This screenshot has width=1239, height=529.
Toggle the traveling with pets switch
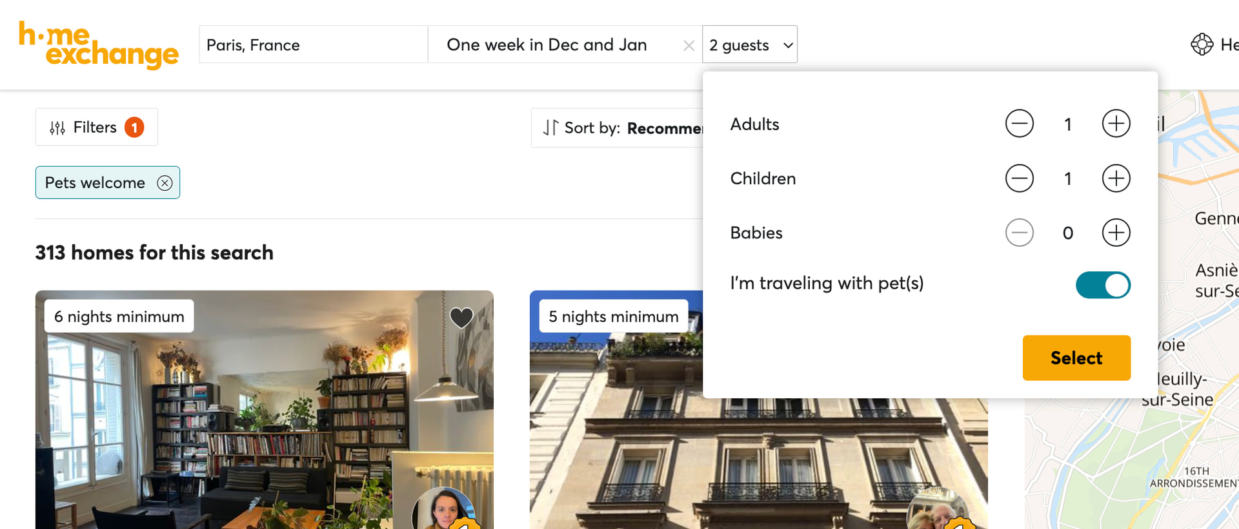[x=1102, y=285]
